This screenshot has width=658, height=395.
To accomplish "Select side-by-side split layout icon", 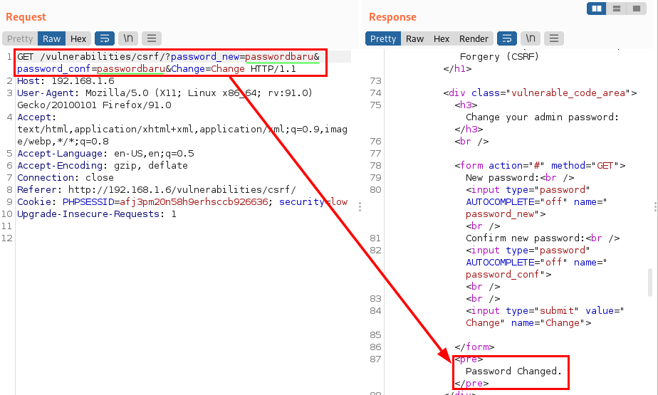I will click(597, 9).
